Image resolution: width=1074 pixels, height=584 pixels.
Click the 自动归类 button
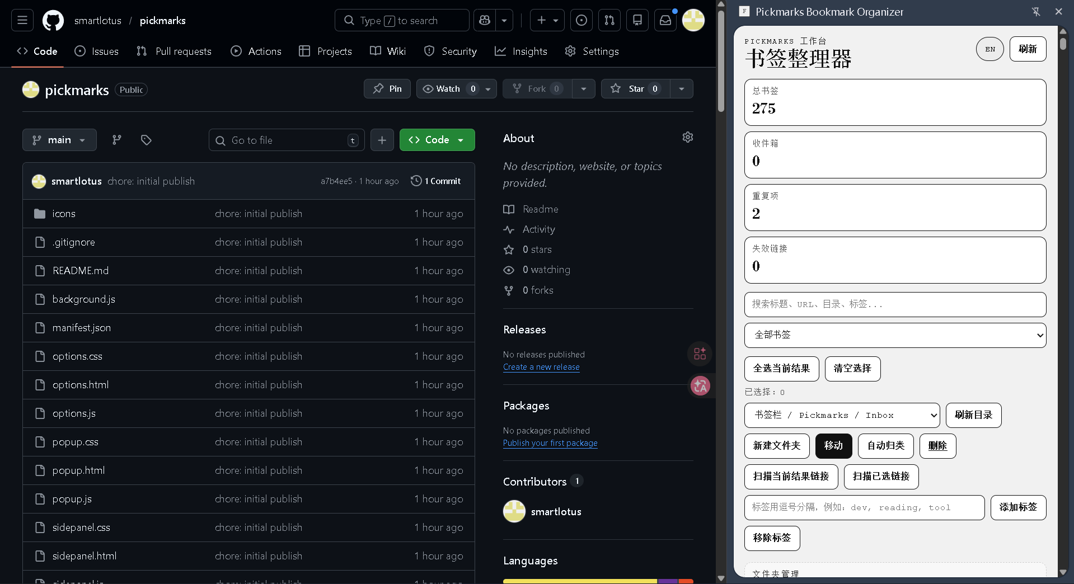[x=885, y=446]
